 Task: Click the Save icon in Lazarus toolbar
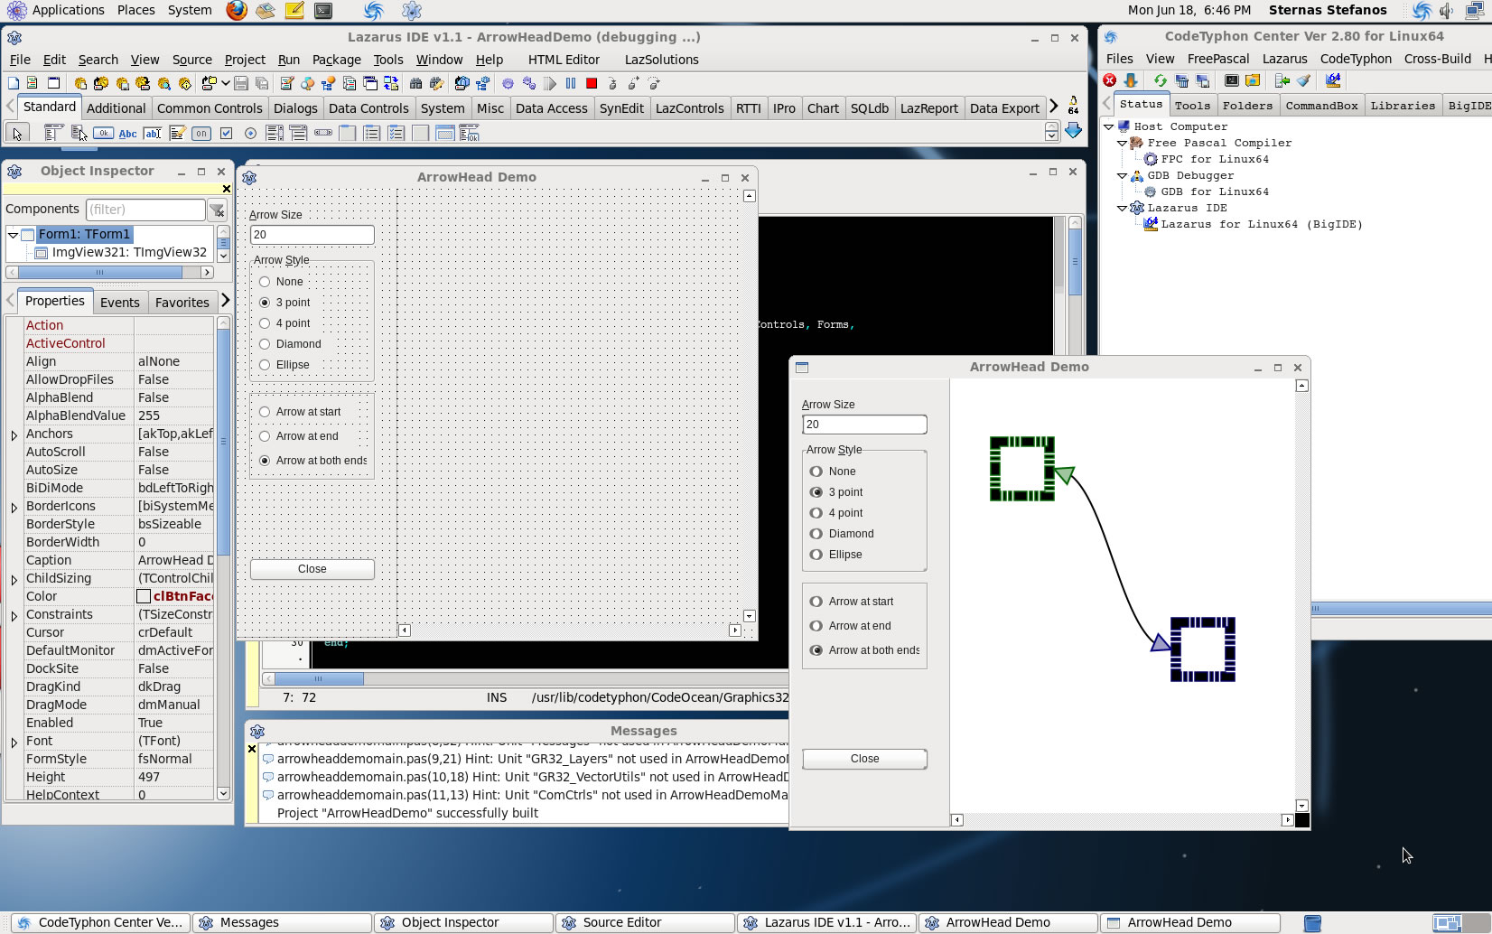click(241, 83)
